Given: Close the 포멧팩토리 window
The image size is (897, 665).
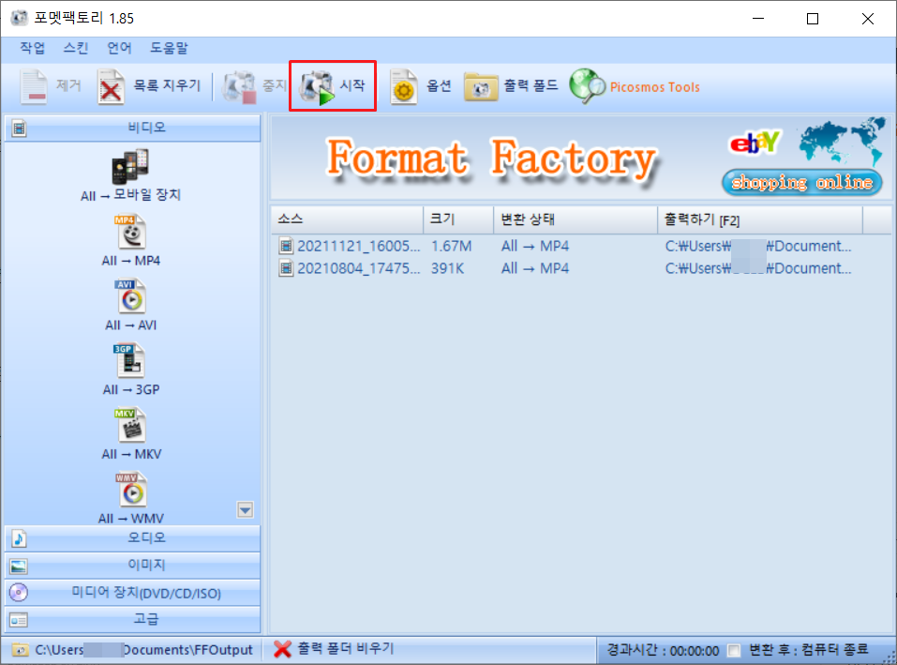Looking at the screenshot, I should pyautogui.click(x=867, y=19).
